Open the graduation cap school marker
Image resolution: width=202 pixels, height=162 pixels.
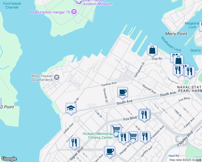pyautogui.click(x=71, y=109)
